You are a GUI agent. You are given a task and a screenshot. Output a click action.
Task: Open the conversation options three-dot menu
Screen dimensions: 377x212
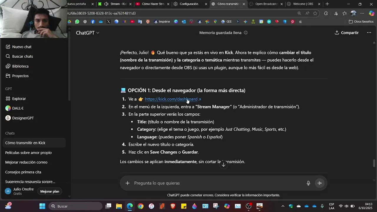coord(369,33)
